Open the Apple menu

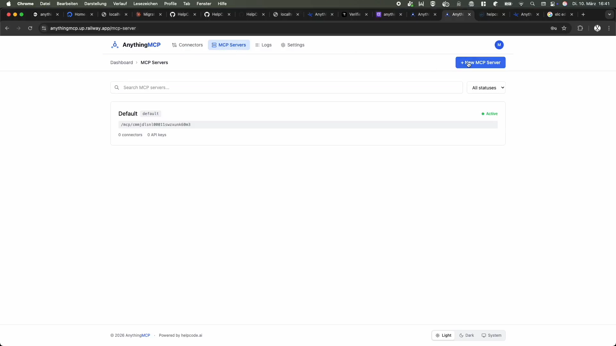click(x=9, y=4)
